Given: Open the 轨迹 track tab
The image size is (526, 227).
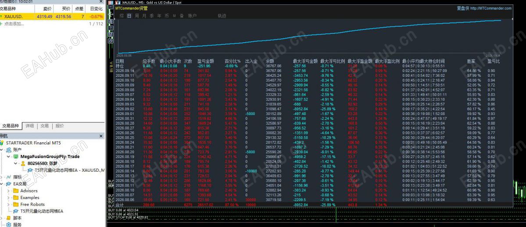Looking at the screenshot, I should pos(222,15).
